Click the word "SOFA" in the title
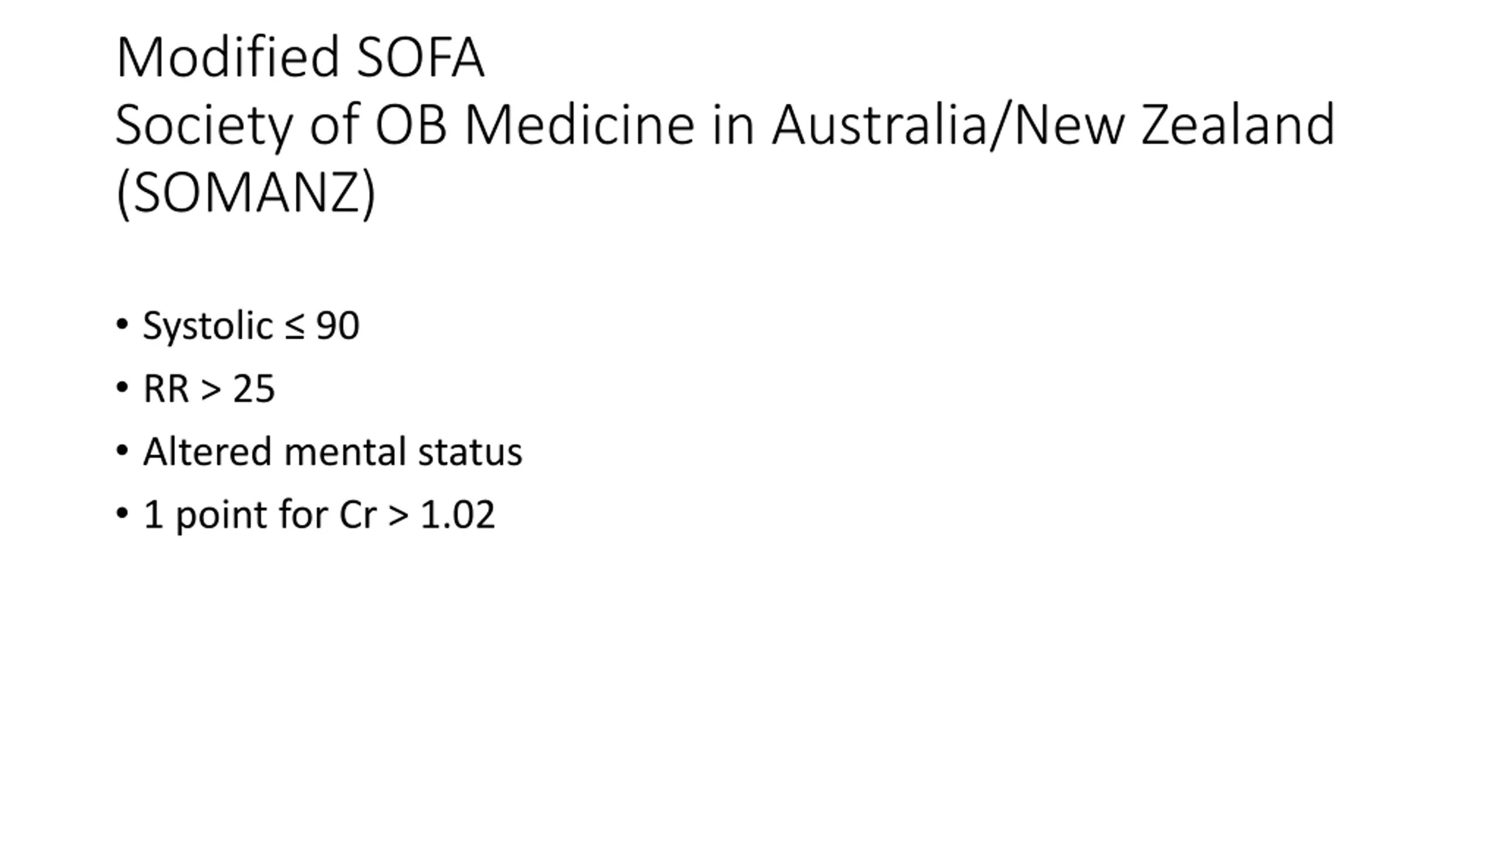This screenshot has height=845, width=1502. [420, 58]
